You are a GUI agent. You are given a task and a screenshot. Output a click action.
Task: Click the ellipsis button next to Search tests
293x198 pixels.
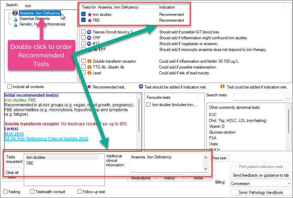pyautogui.click(x=288, y=96)
